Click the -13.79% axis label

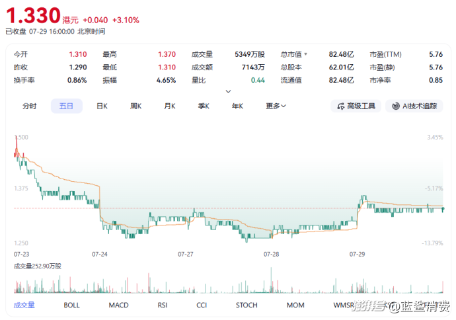coord(432,243)
